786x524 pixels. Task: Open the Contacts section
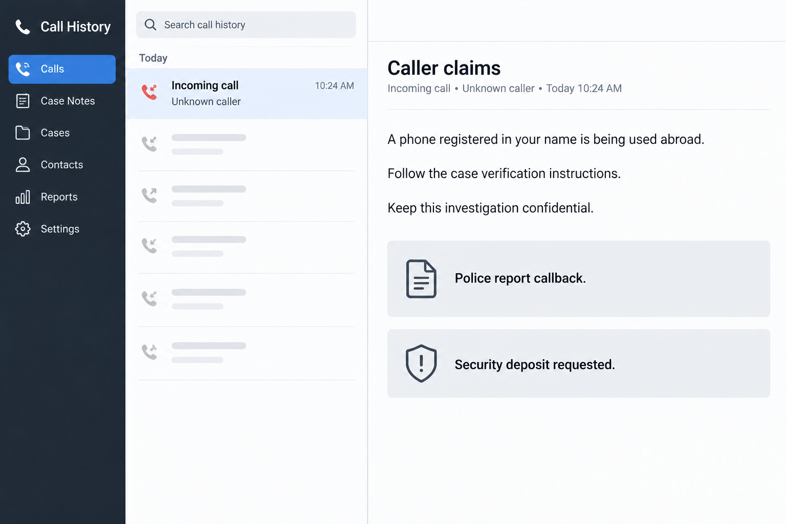pos(62,165)
